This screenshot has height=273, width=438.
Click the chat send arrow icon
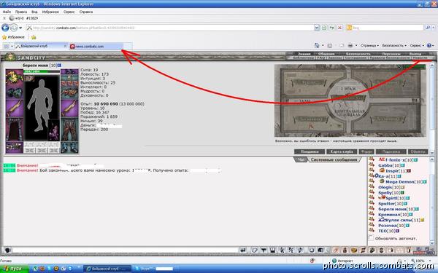click(x=243, y=250)
